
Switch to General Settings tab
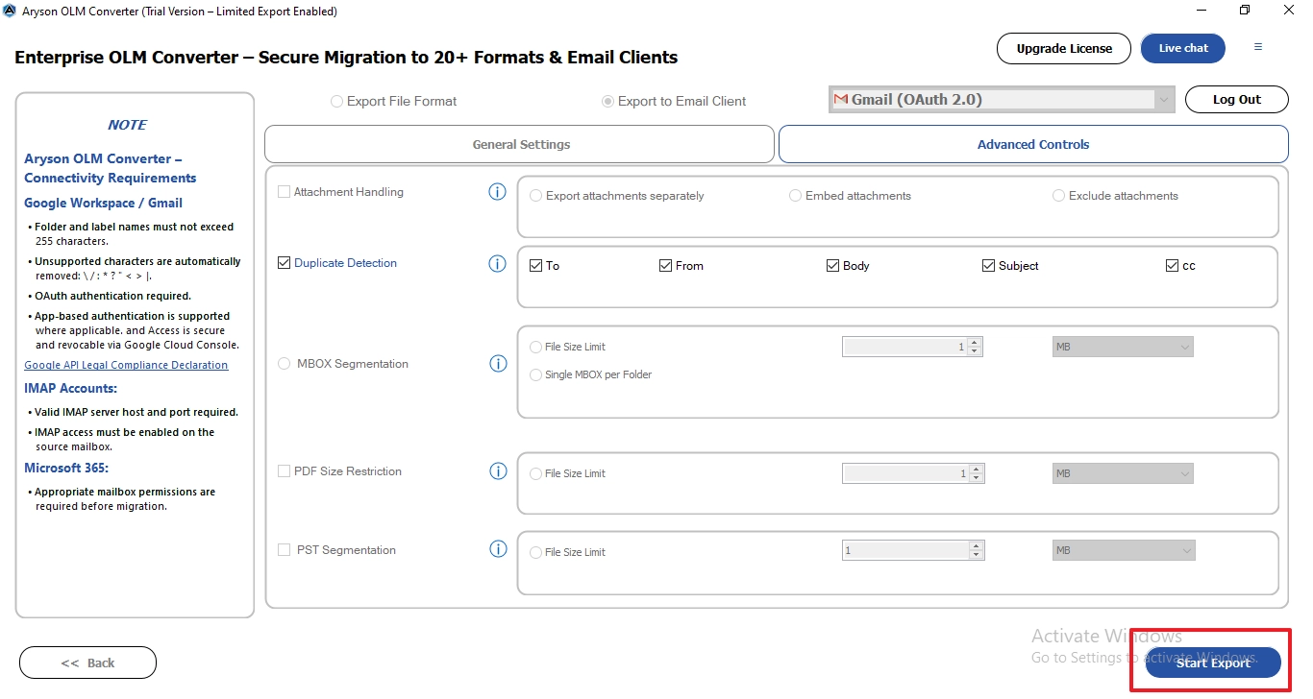pos(519,144)
